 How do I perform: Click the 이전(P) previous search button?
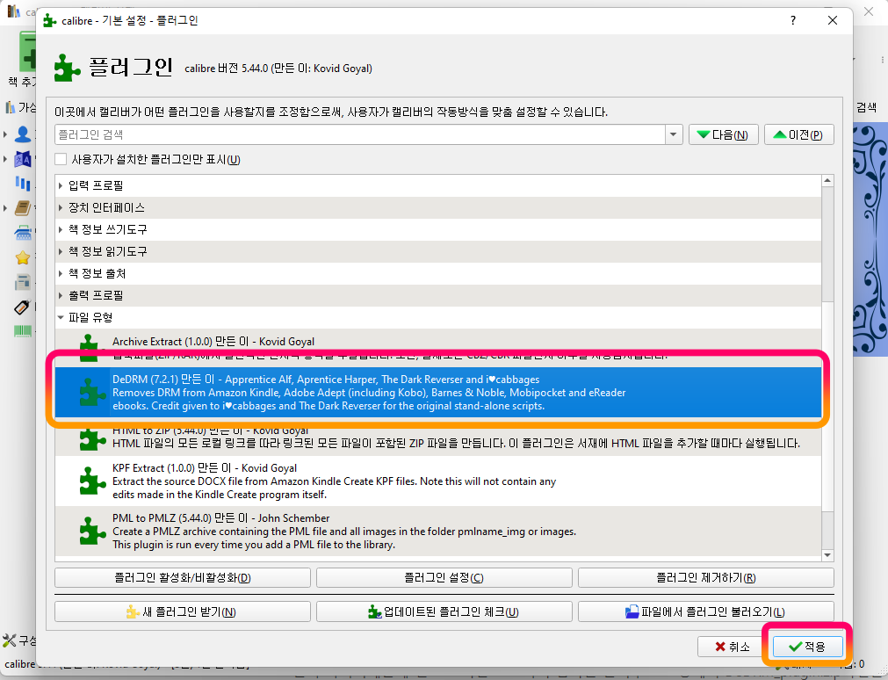(x=799, y=135)
